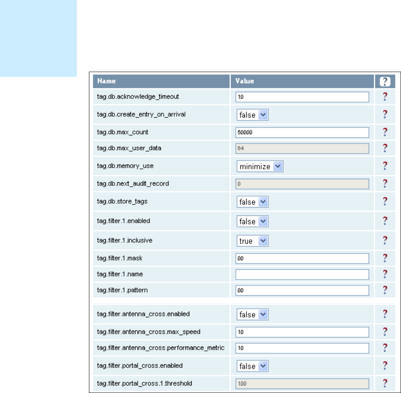
Task: Select the tag.db.memory_use label
Action: click(125, 166)
